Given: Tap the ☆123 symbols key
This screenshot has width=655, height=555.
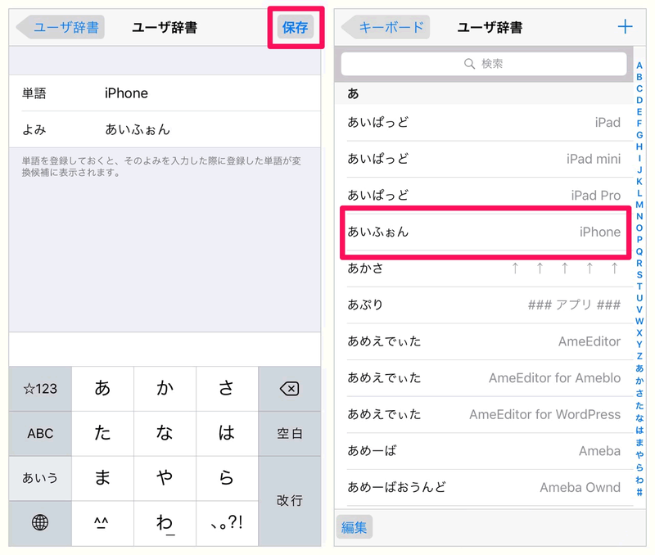Looking at the screenshot, I should click(x=40, y=389).
